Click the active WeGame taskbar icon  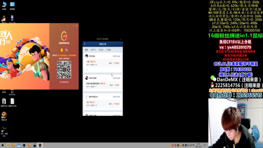[40, 145]
